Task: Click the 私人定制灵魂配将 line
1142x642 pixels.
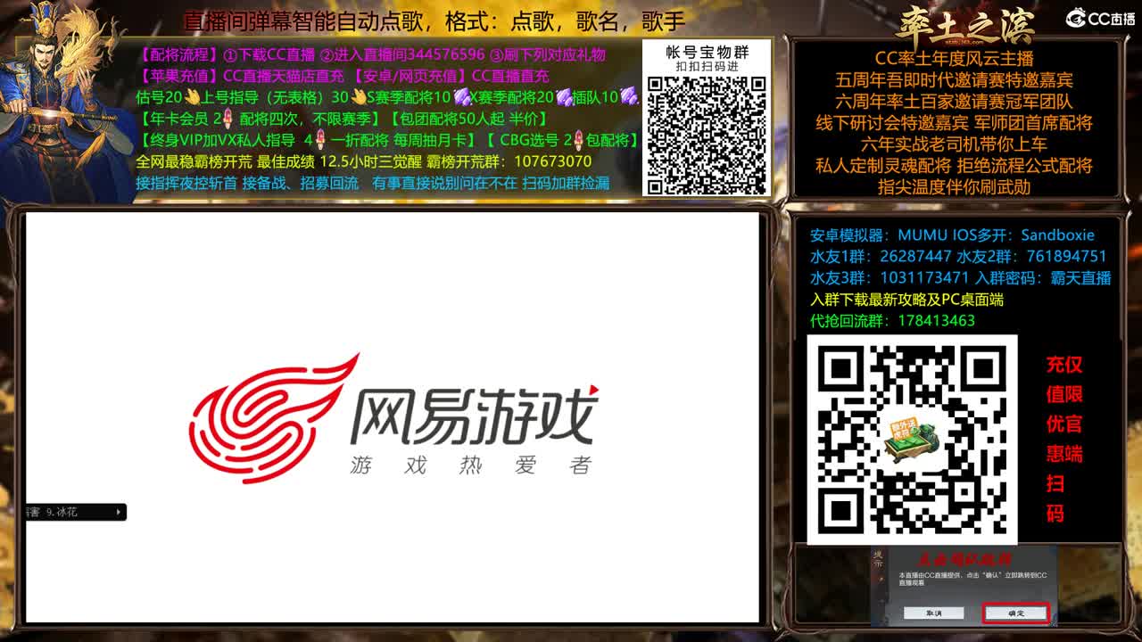Action: pos(954,166)
